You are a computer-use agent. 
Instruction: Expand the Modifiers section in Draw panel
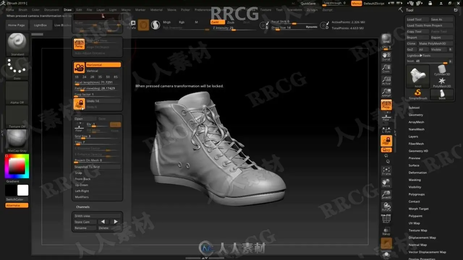point(82,197)
